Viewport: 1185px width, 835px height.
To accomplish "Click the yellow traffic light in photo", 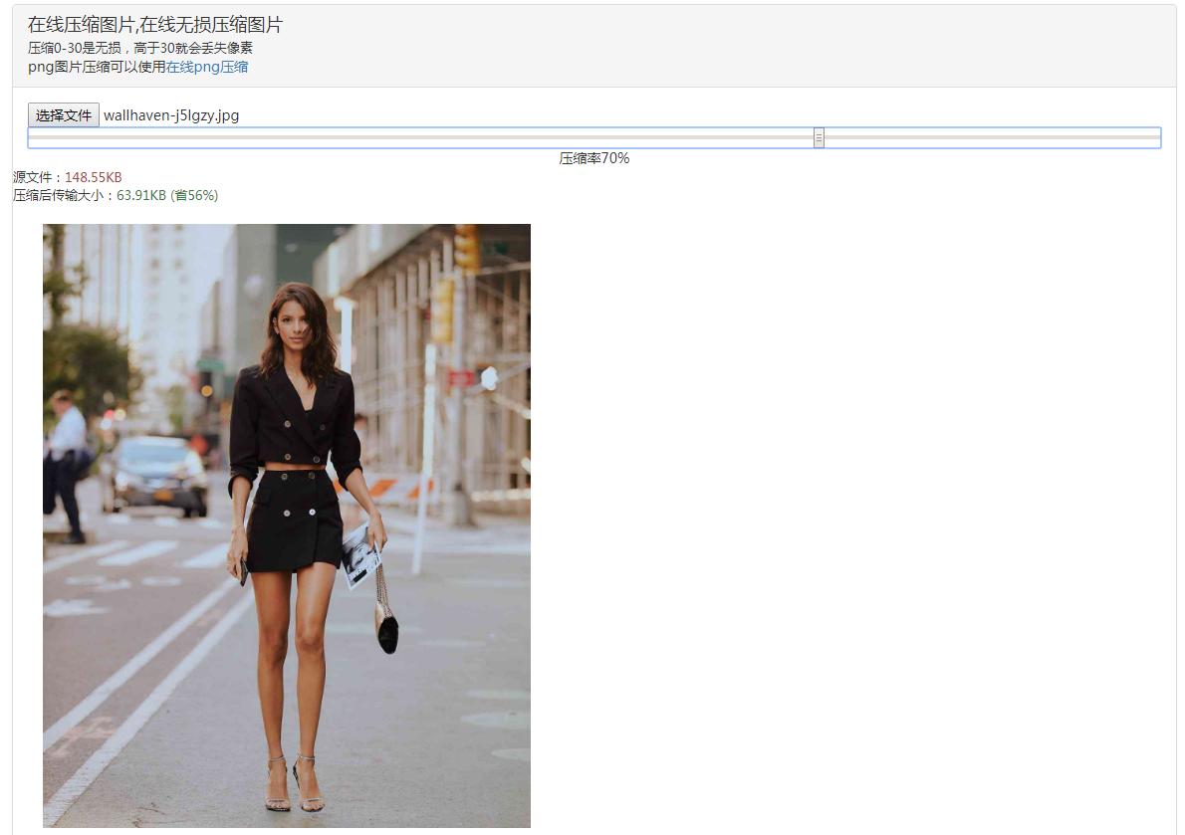I will pos(466,246).
